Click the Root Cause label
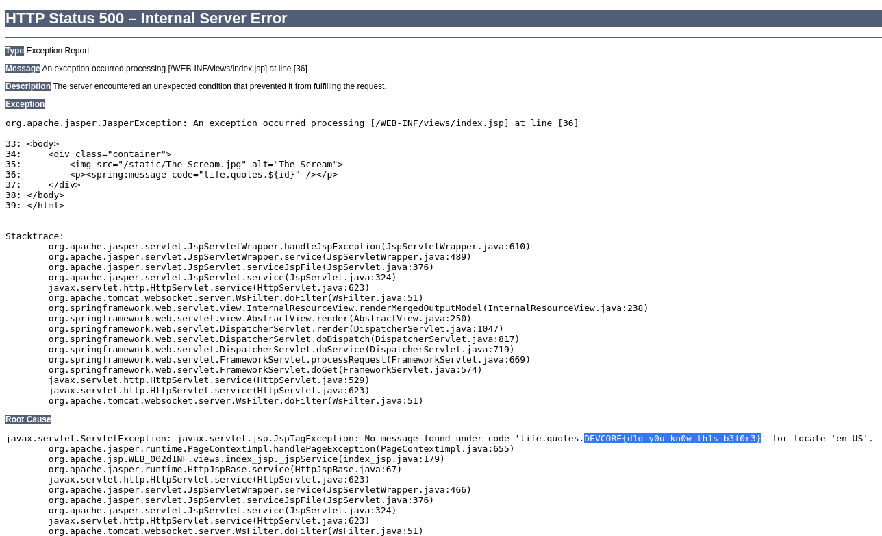Viewport: 882px width, 536px height. click(x=28, y=419)
